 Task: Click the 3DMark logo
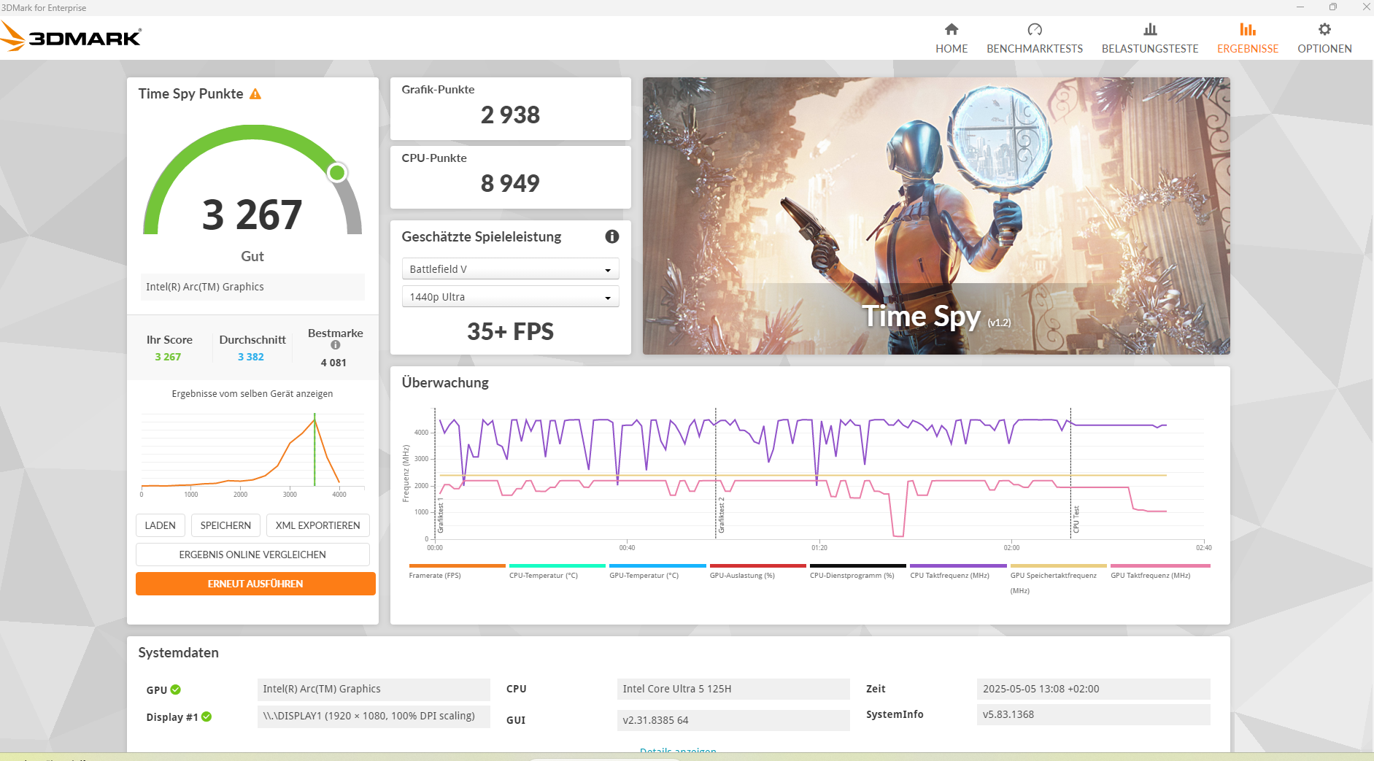click(71, 36)
